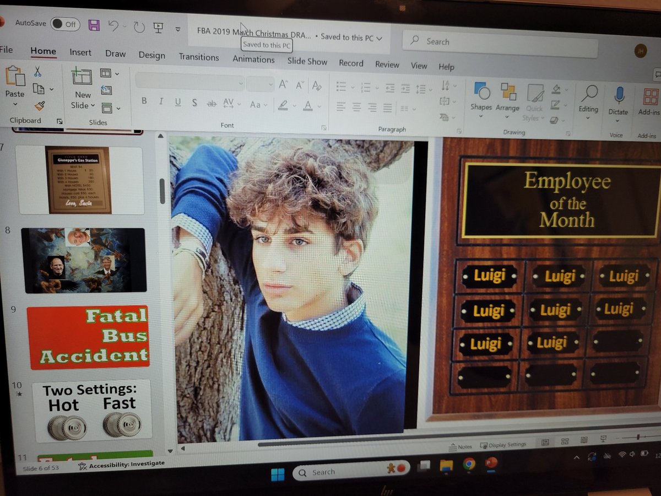Clear all formatting icon

[317, 85]
